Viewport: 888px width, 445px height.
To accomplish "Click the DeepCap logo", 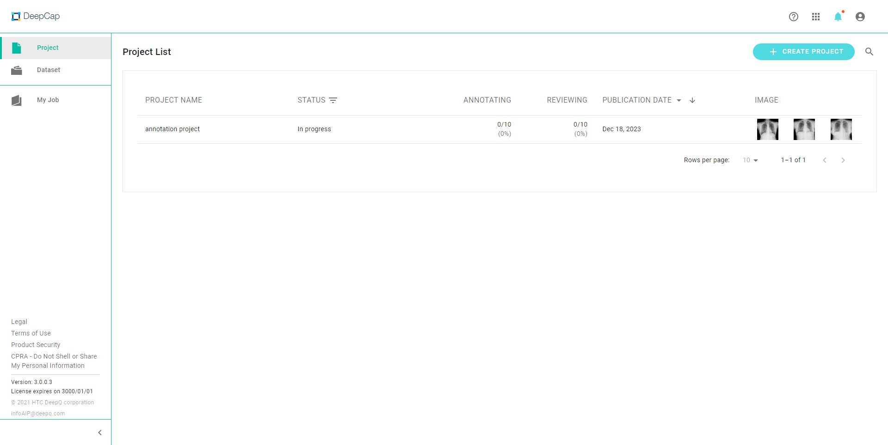I will click(36, 16).
